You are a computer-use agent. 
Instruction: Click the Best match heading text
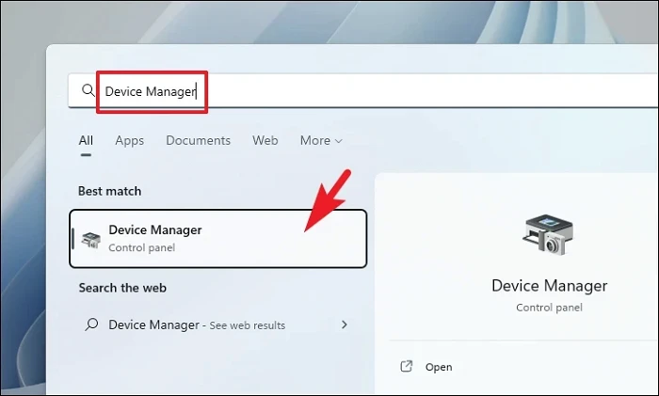110,191
